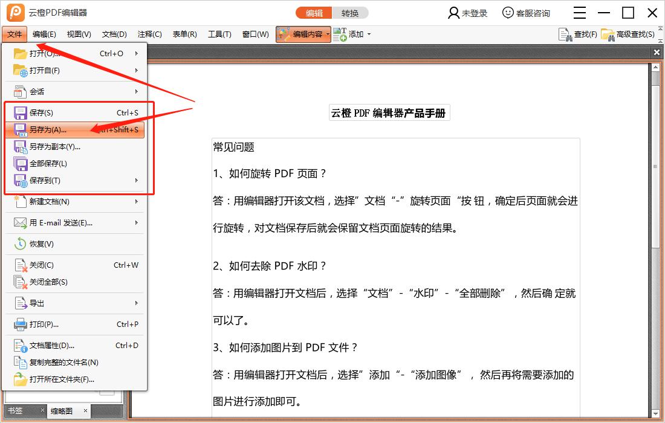Viewport: 665px width, 423px height.
Task: Click the vertical scrollbar thumb
Action: (x=656, y=167)
